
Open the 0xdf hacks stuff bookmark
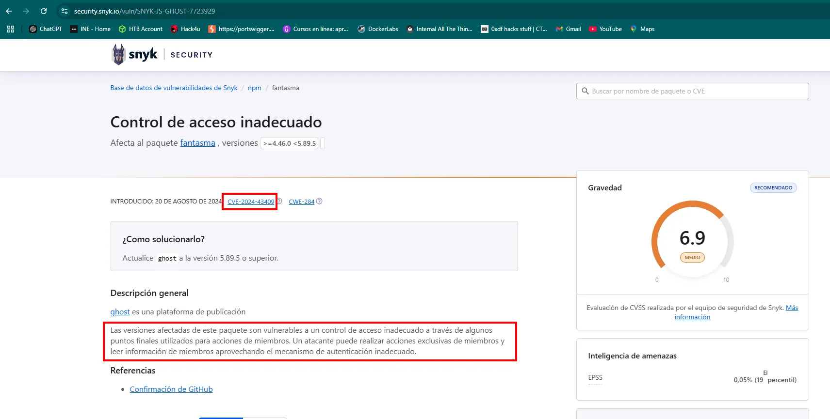[x=514, y=29]
